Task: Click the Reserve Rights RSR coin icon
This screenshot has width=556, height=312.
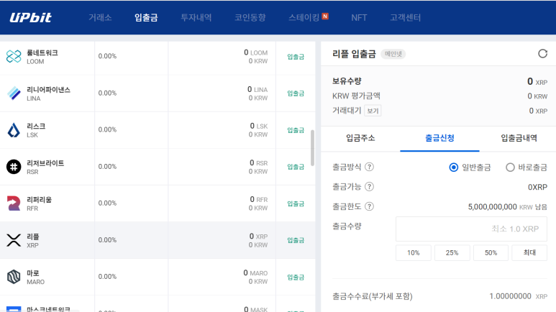Action: tap(14, 167)
